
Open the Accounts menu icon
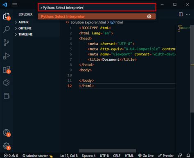[x=6, y=133]
